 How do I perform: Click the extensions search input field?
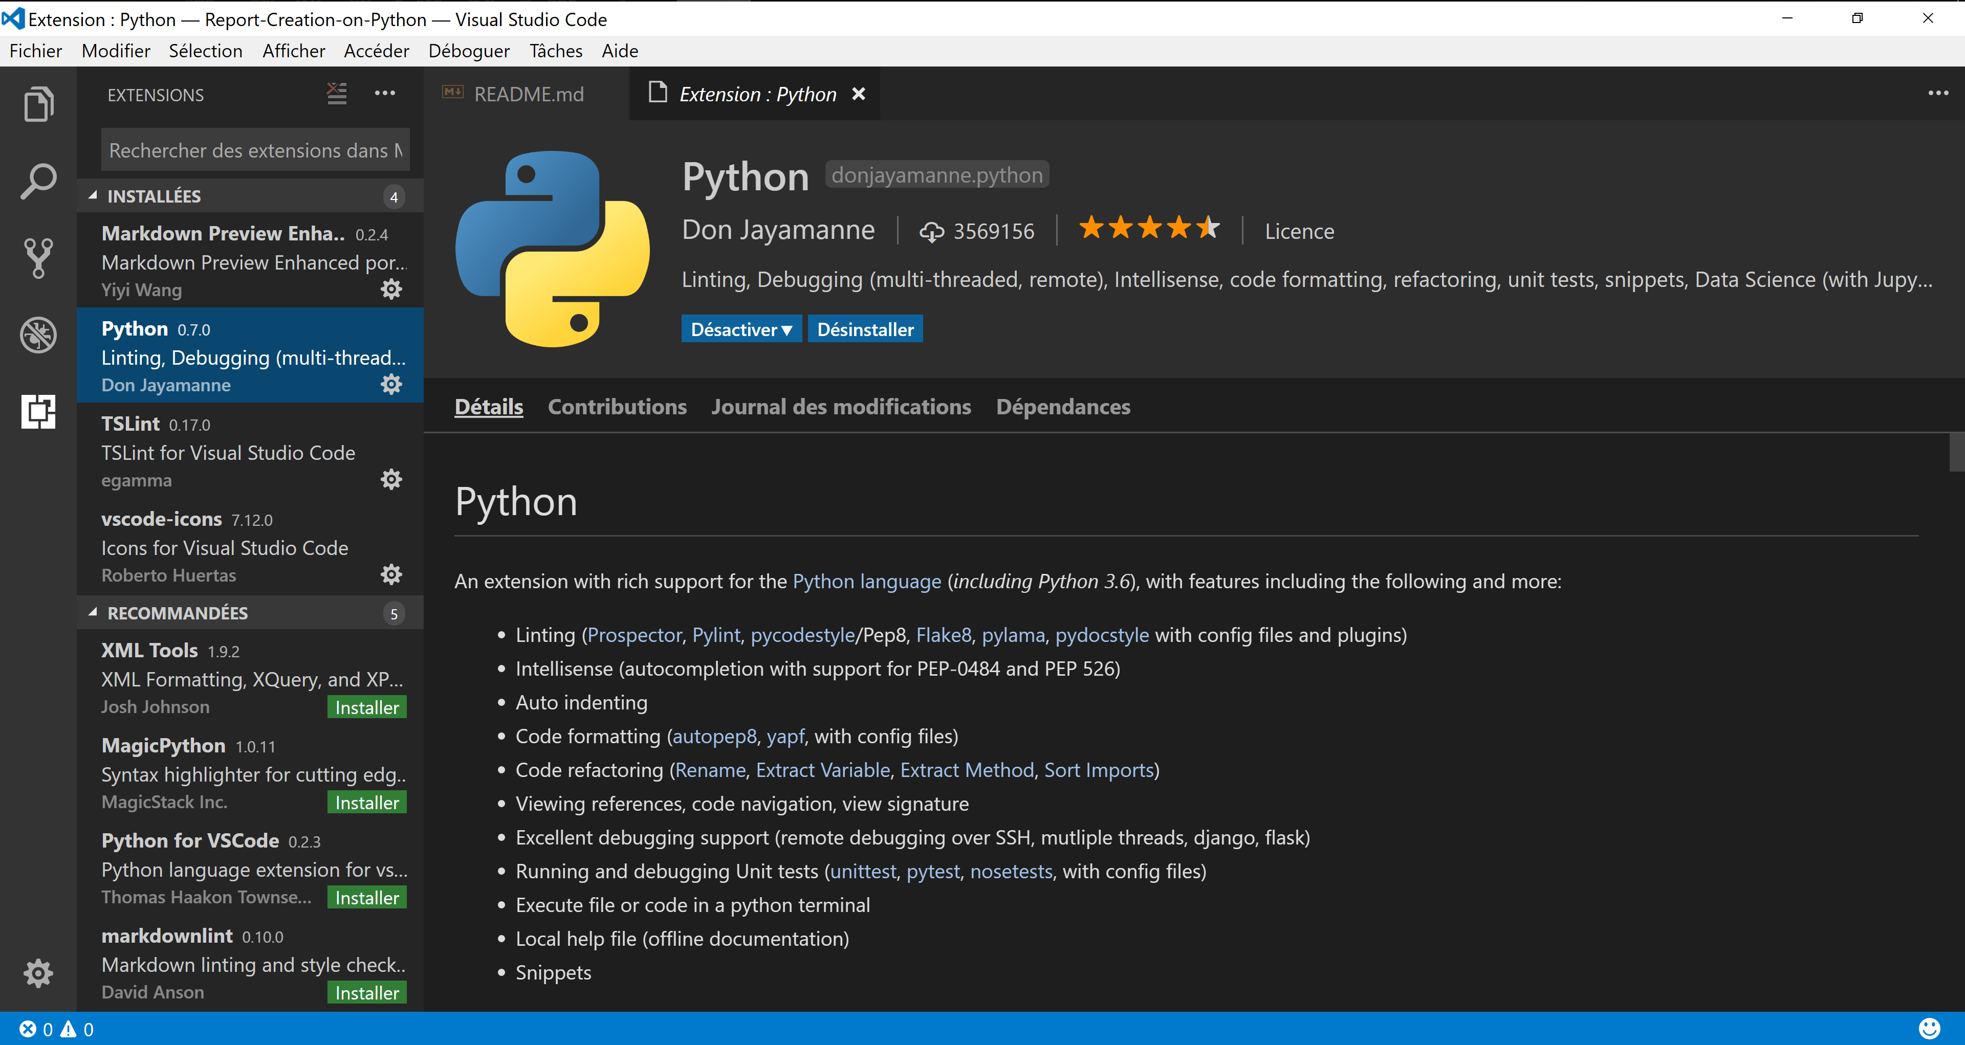click(x=255, y=150)
